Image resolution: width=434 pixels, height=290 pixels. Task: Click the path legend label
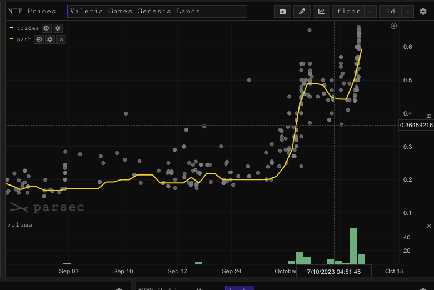pos(24,39)
